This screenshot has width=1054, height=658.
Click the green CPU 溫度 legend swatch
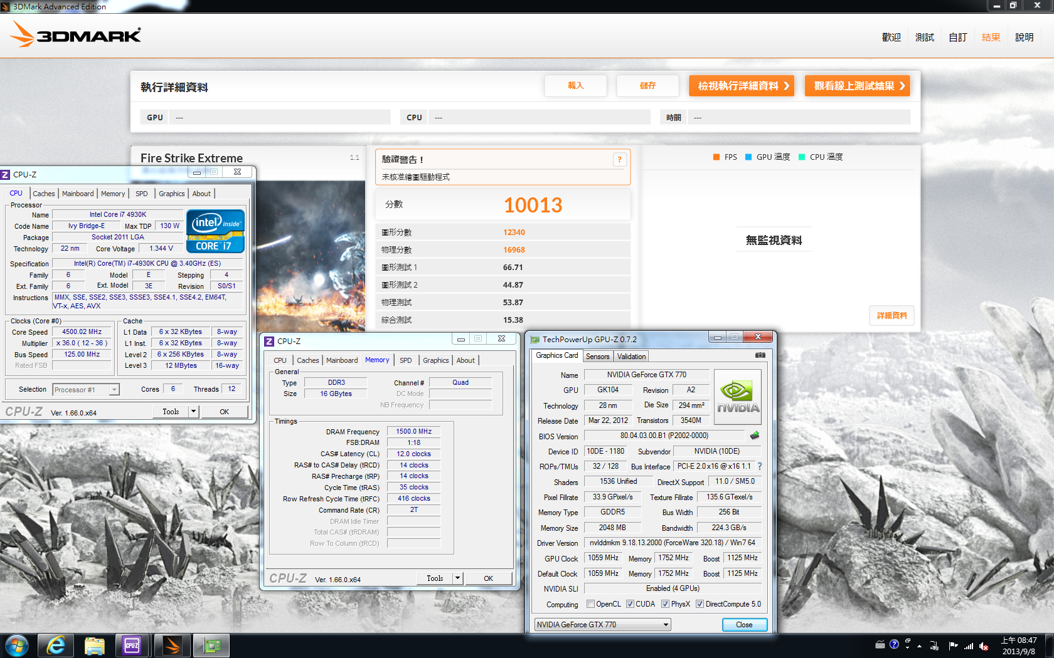click(x=801, y=157)
